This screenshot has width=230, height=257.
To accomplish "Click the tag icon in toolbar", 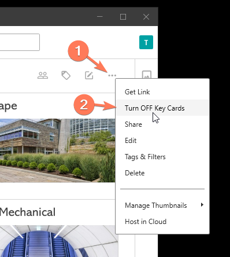I will (x=66, y=75).
